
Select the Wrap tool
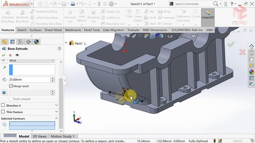165,12
